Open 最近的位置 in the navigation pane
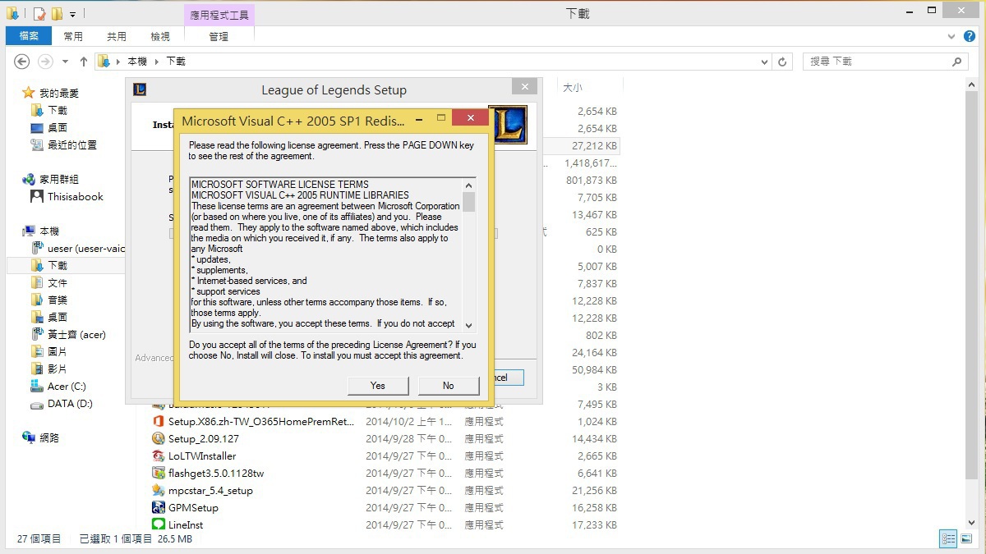986x554 pixels. point(71,145)
